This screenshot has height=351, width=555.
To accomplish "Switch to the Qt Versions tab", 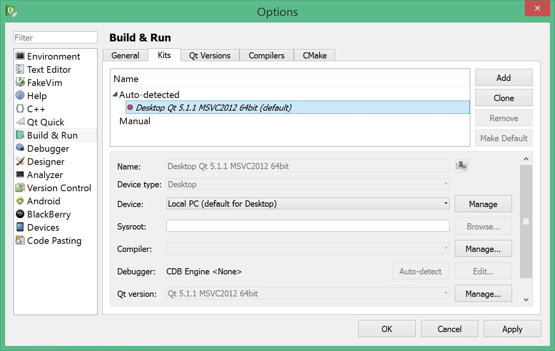I will pos(209,55).
